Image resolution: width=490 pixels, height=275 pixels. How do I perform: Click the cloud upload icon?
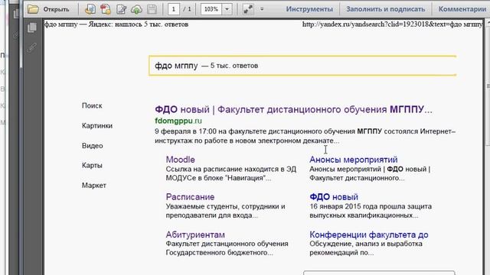coord(136,9)
